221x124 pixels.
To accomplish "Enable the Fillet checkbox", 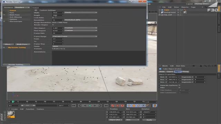I will click(179, 87).
